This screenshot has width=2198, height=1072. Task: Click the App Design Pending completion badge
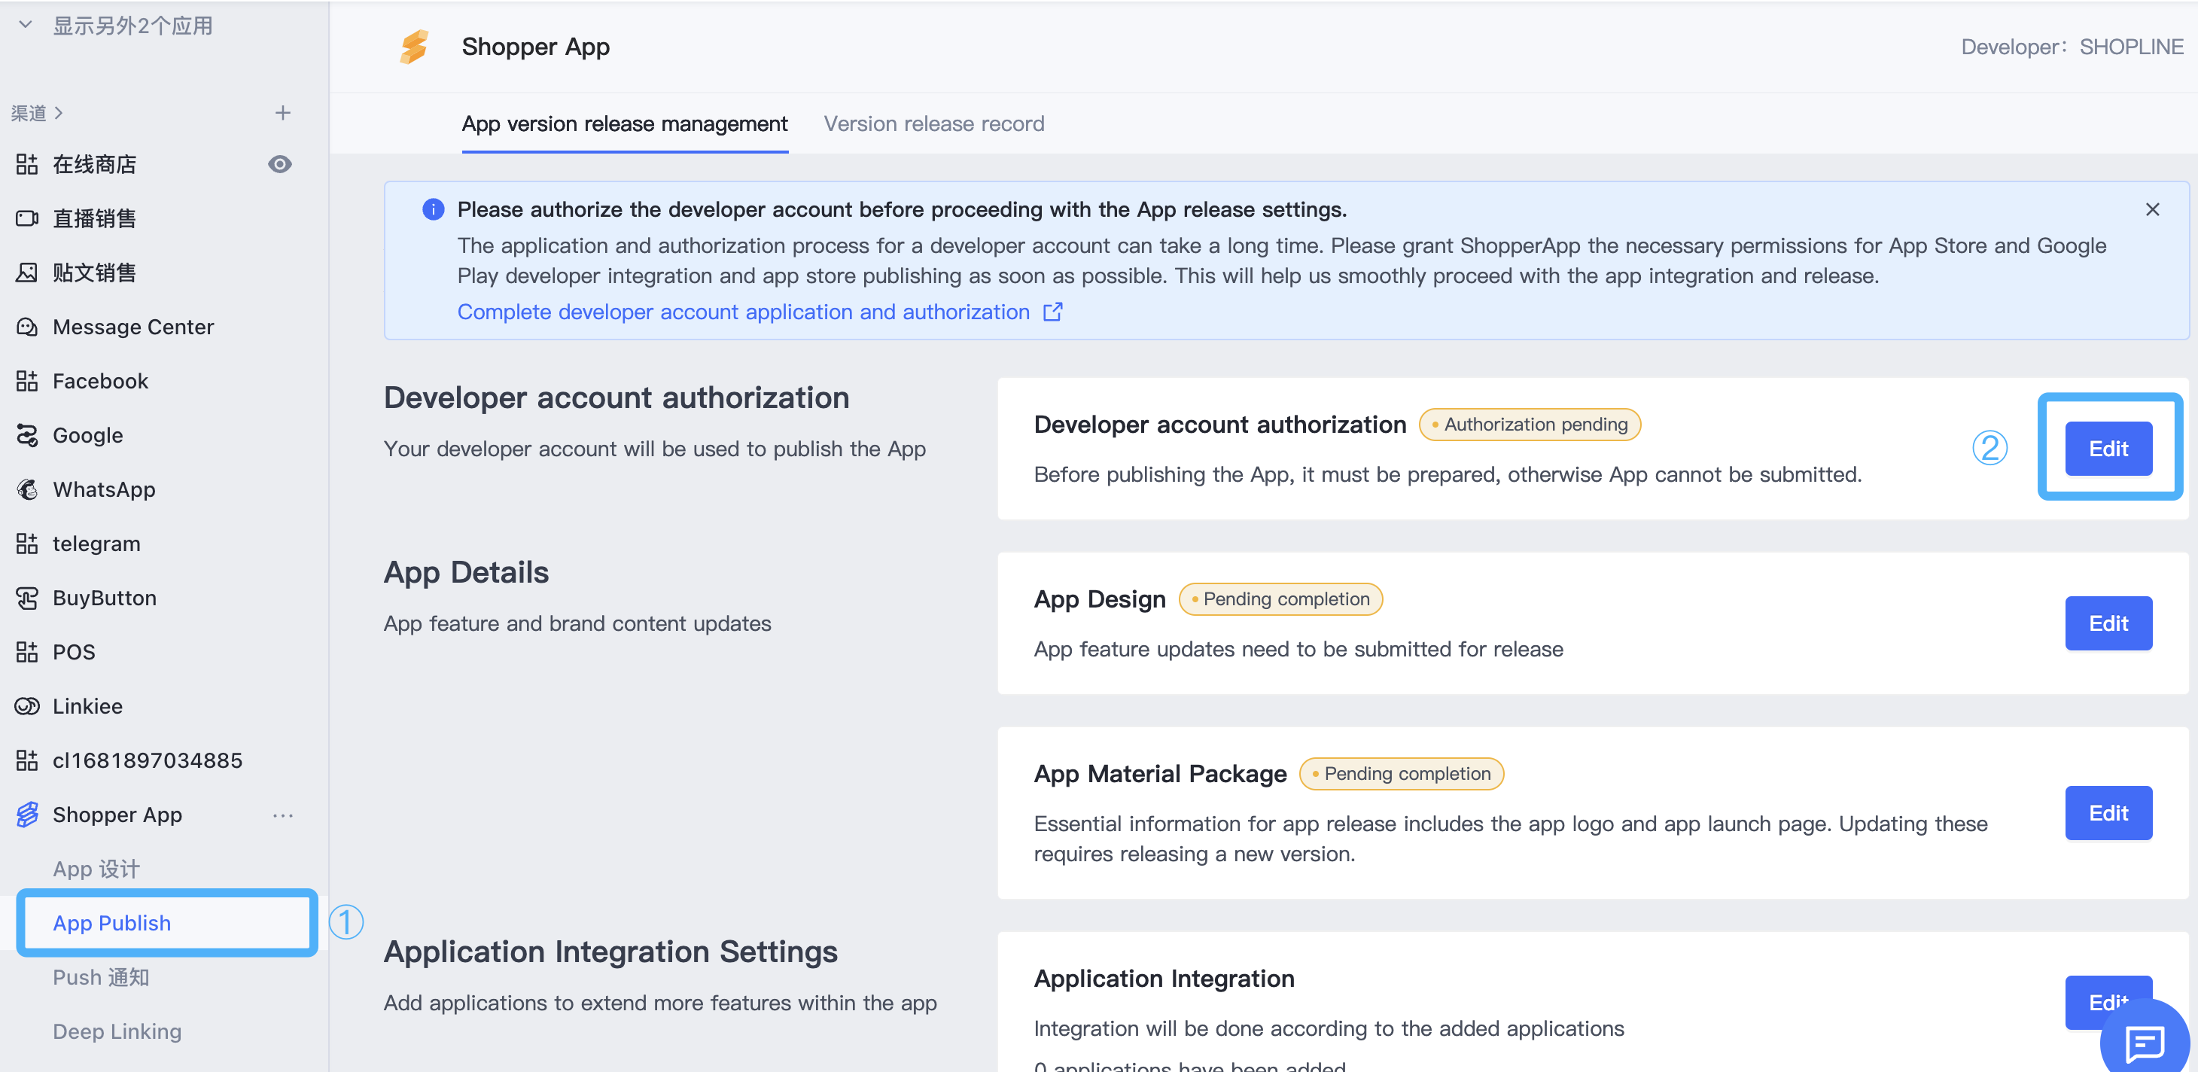click(x=1280, y=599)
